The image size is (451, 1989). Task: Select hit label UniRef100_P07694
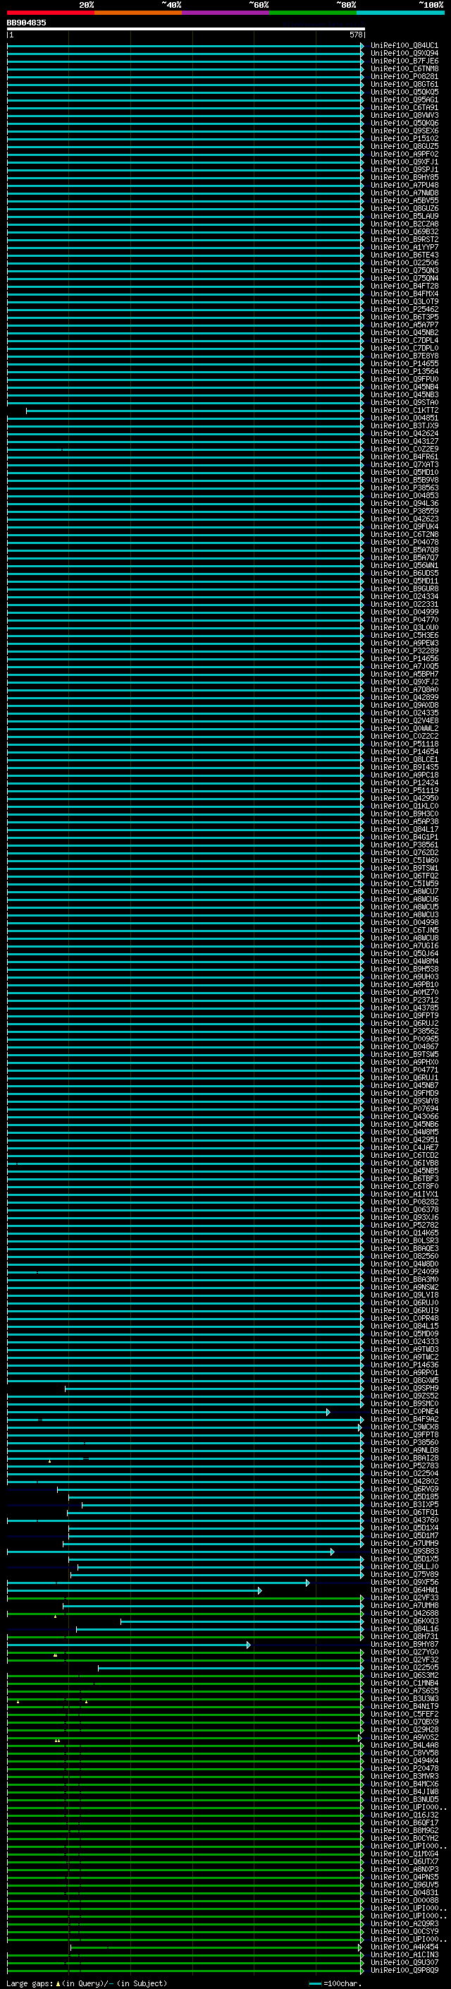[x=404, y=1108]
